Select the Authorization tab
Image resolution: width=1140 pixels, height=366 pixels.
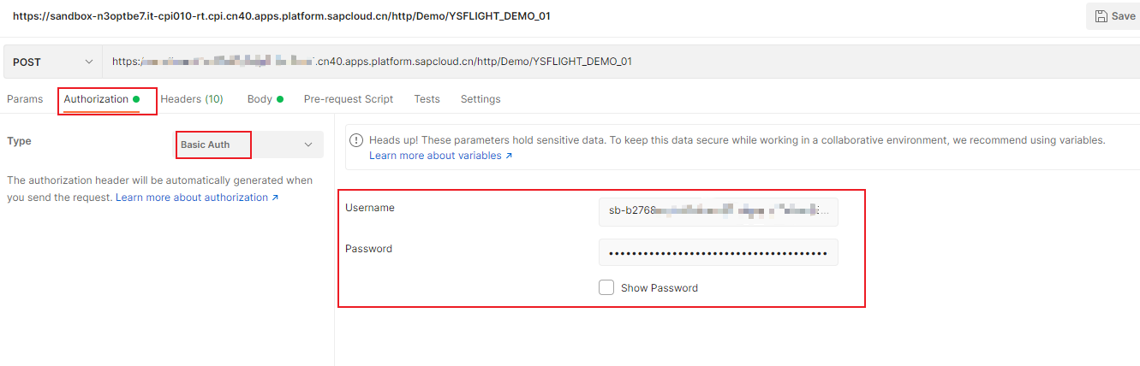point(96,99)
